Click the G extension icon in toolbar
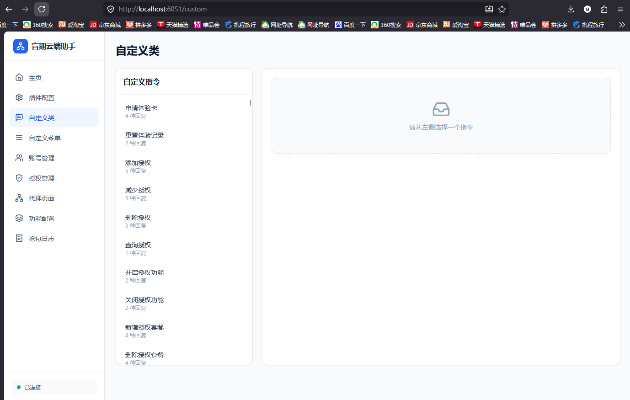Image resolution: width=630 pixels, height=400 pixels. tap(587, 9)
